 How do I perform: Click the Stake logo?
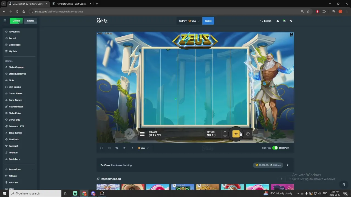[x=102, y=21]
